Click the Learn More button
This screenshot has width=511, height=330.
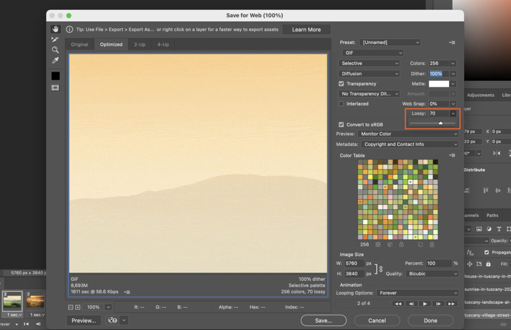(x=306, y=29)
